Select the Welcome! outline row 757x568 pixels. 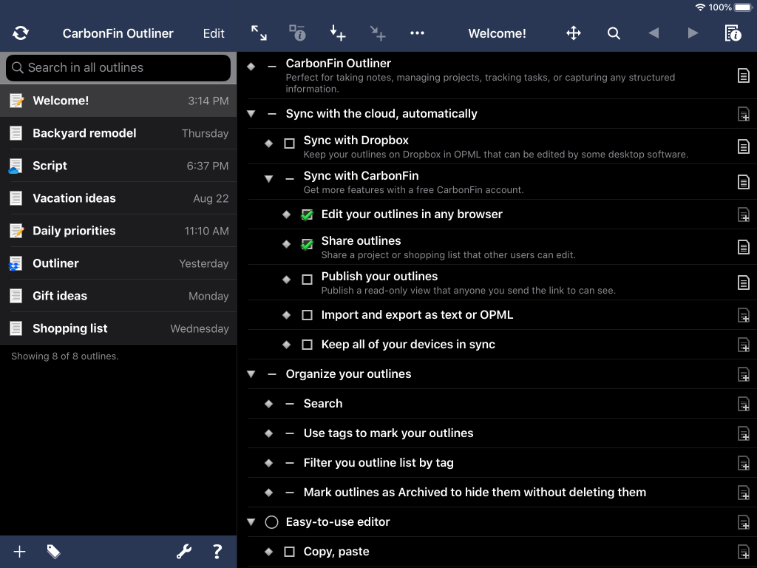coord(118,101)
